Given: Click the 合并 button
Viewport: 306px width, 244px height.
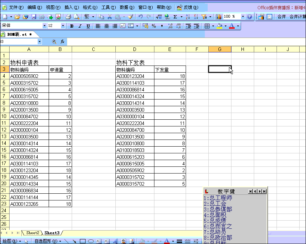Looking at the screenshot, I should (282, 17).
